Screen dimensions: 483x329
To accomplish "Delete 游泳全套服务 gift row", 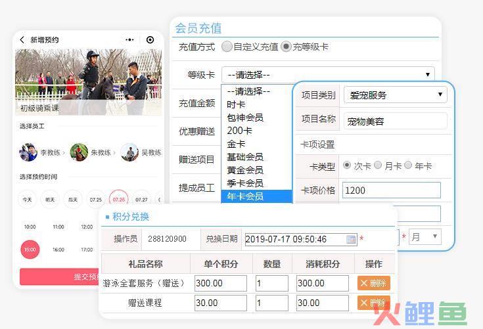I will 374,283.
